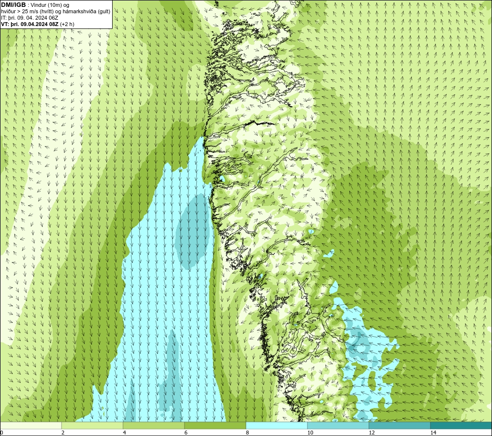Click the '4' colorbar label
This screenshot has width=492, height=436.
tap(124, 433)
